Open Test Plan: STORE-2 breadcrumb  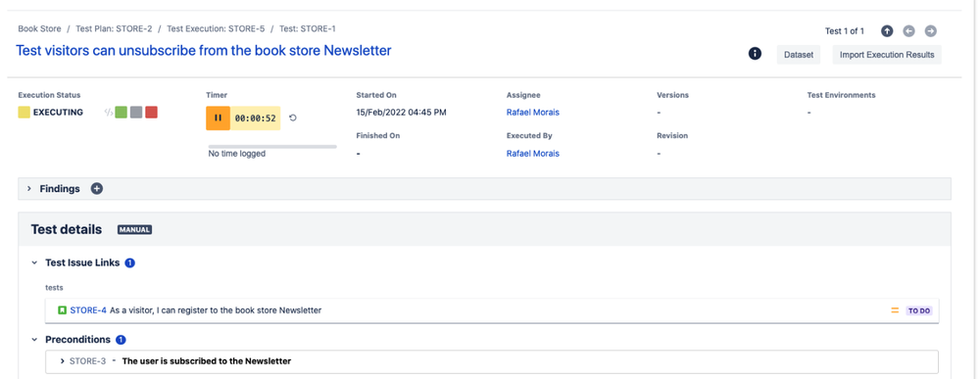(114, 28)
